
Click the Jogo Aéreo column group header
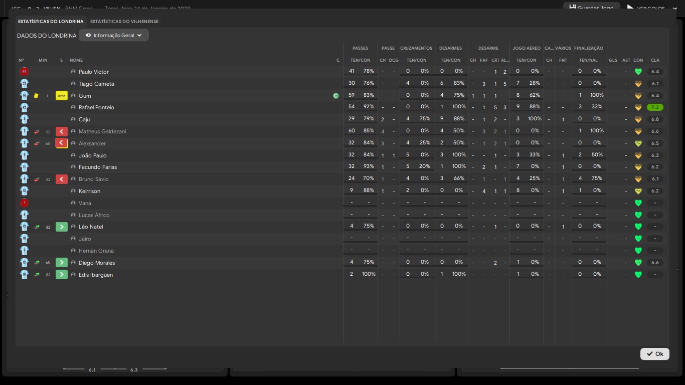tap(527, 48)
